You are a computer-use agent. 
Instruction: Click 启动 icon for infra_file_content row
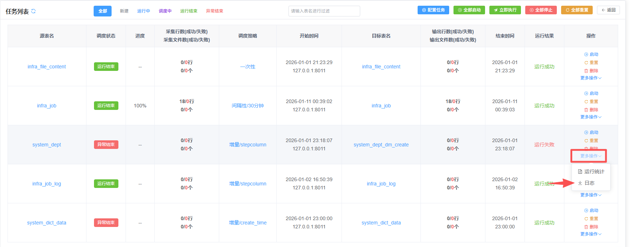(586, 54)
